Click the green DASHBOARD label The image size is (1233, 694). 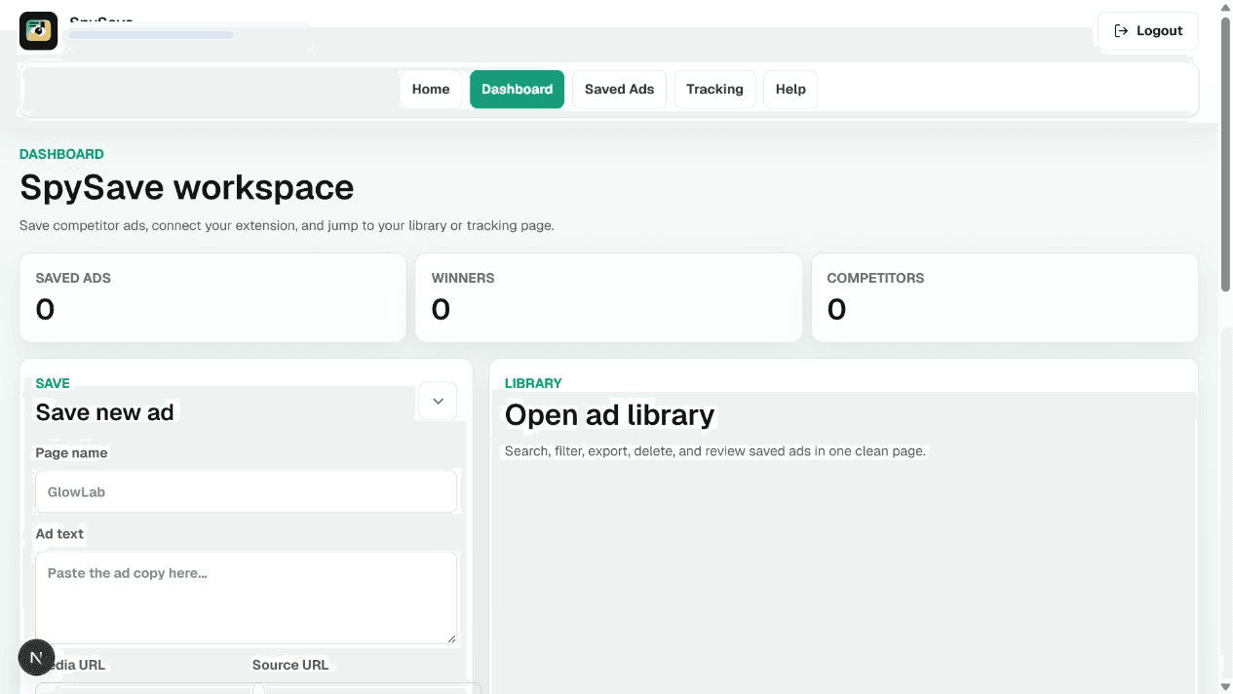[x=61, y=154]
